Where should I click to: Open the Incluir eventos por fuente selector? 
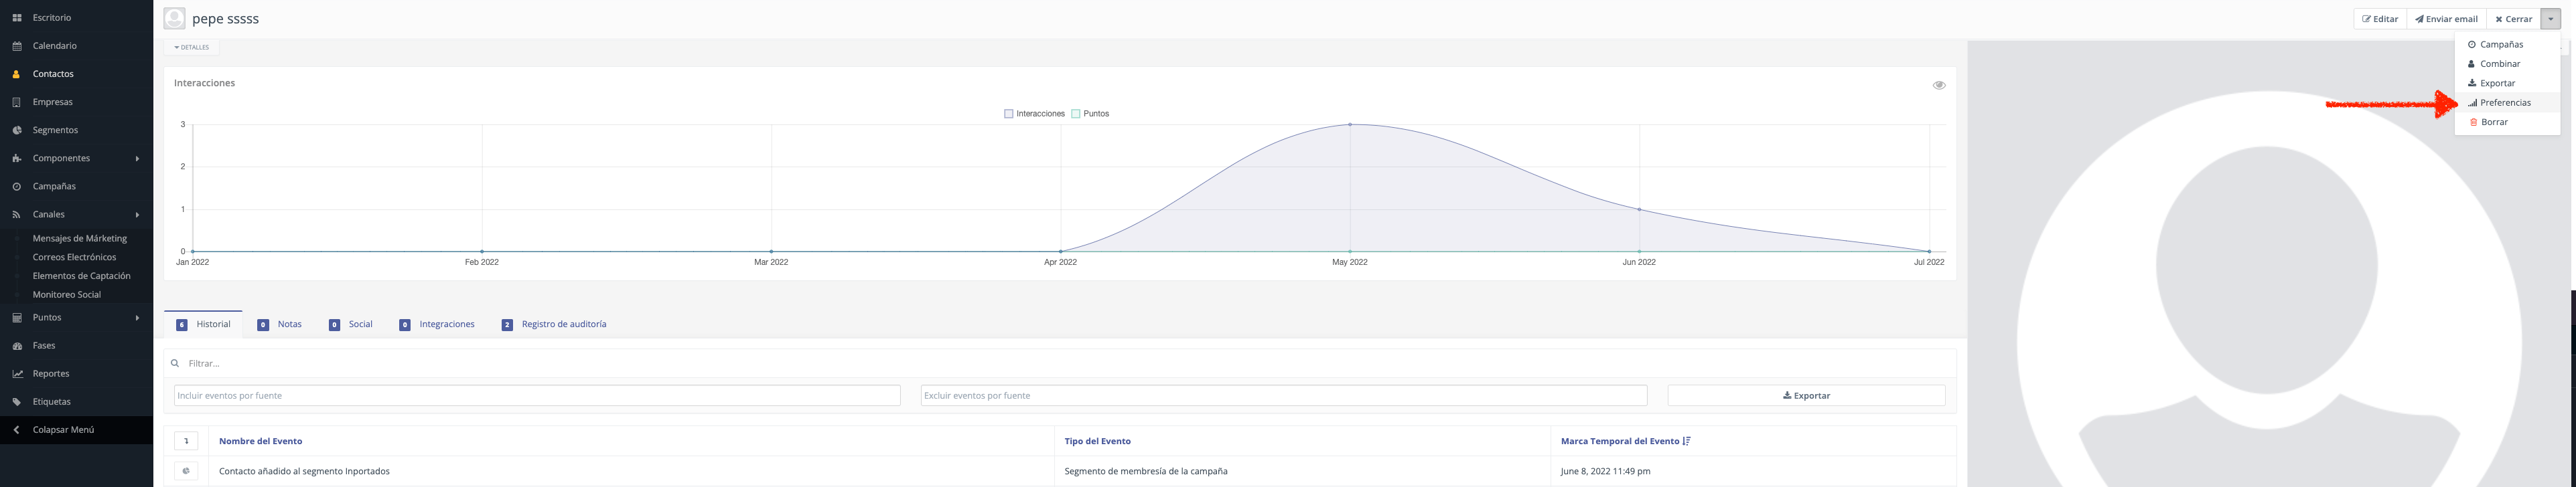[x=537, y=395]
